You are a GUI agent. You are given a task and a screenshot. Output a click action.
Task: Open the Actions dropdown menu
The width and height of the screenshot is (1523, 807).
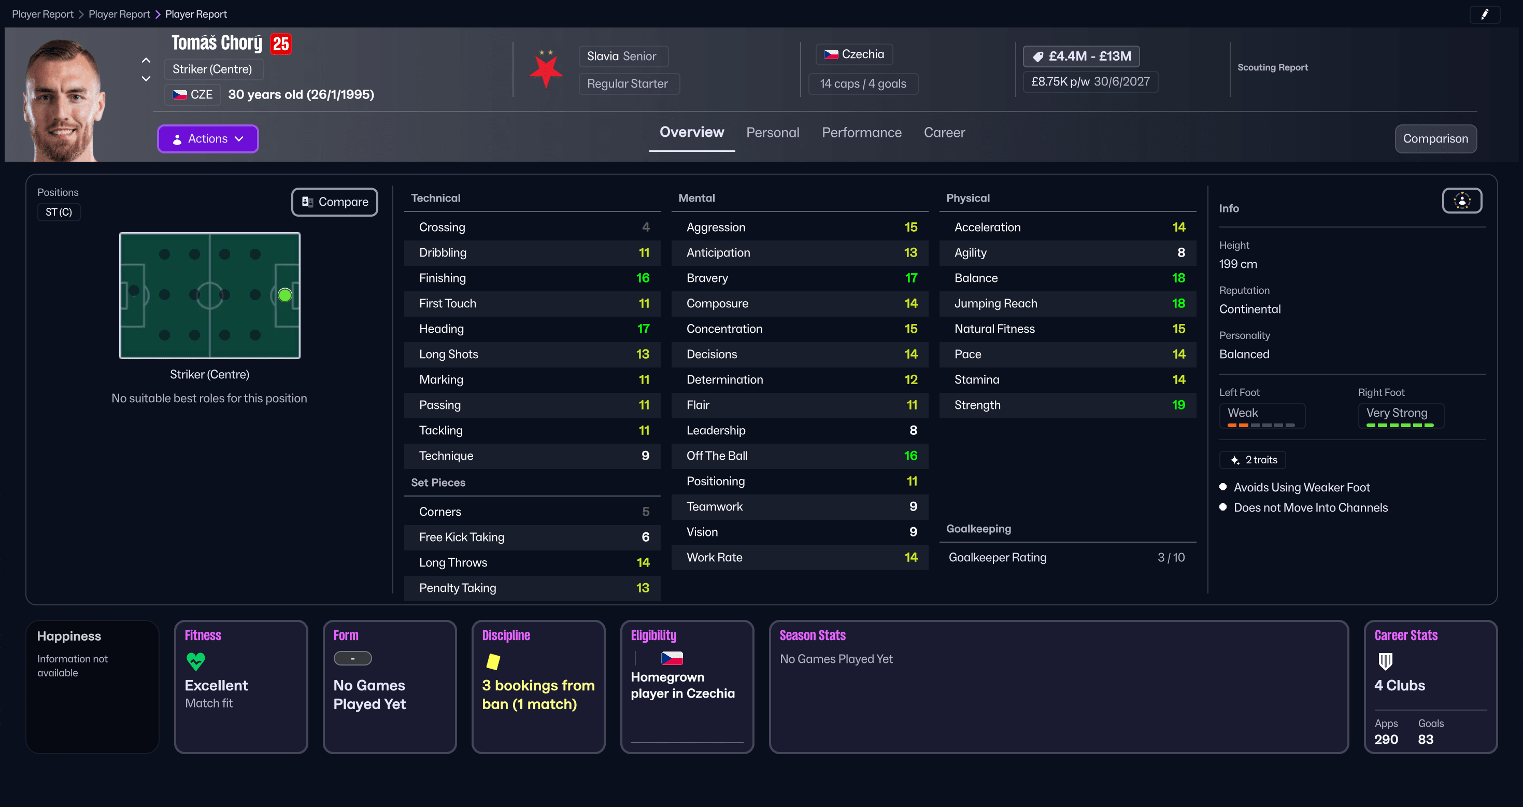[207, 138]
